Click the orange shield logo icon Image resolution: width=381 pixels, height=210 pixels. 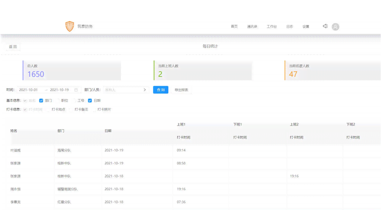(x=70, y=26)
